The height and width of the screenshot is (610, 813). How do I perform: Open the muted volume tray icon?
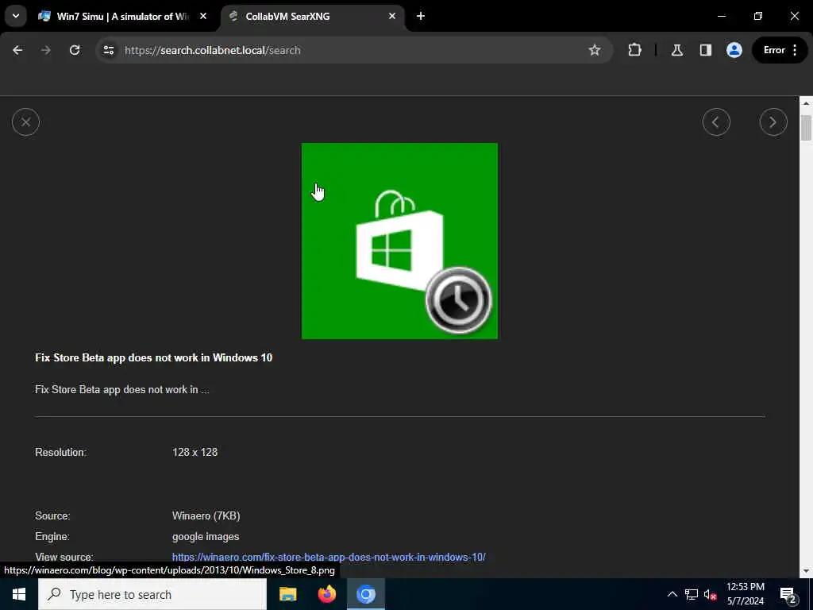click(711, 594)
